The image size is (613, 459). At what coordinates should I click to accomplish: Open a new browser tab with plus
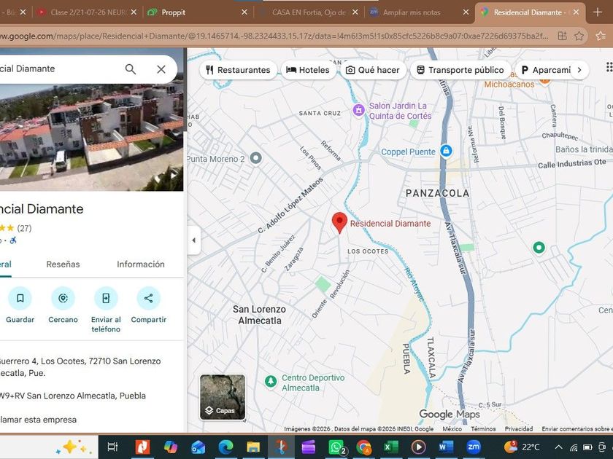598,12
